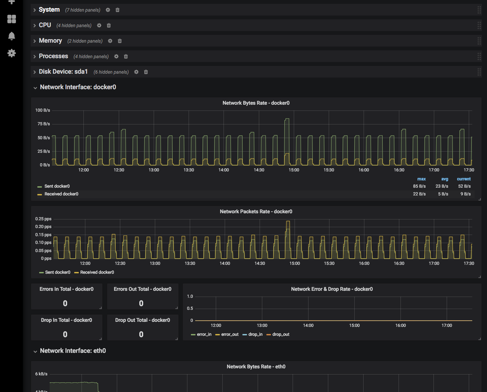Screen dimensions: 487x392
Task: Toggle drop_in series in Error & Drop legend
Action: coord(255,335)
